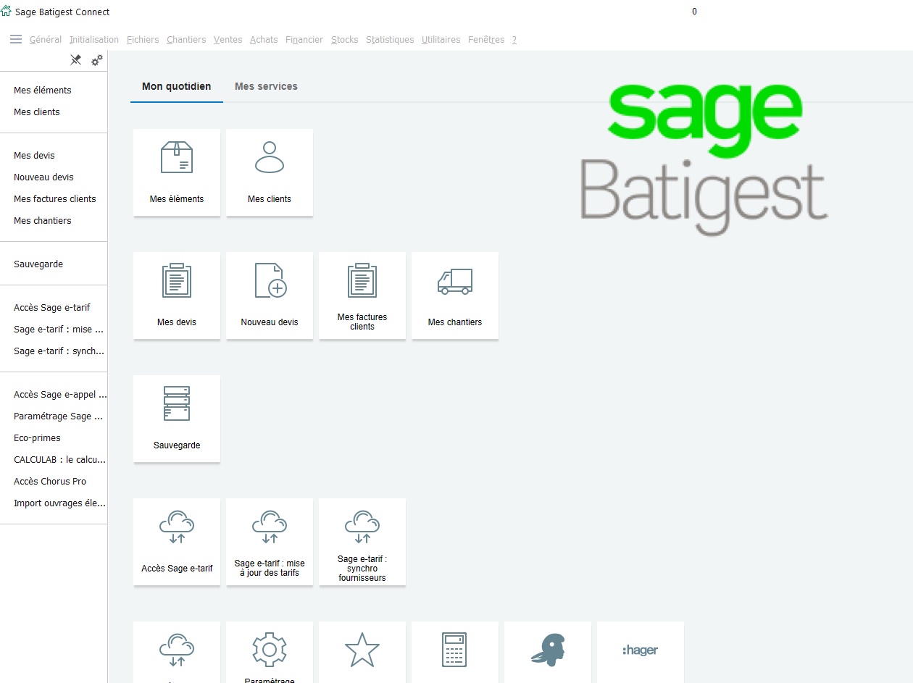Open sidebar settings gears icon
This screenshot has height=683, width=913.
pos(97,60)
